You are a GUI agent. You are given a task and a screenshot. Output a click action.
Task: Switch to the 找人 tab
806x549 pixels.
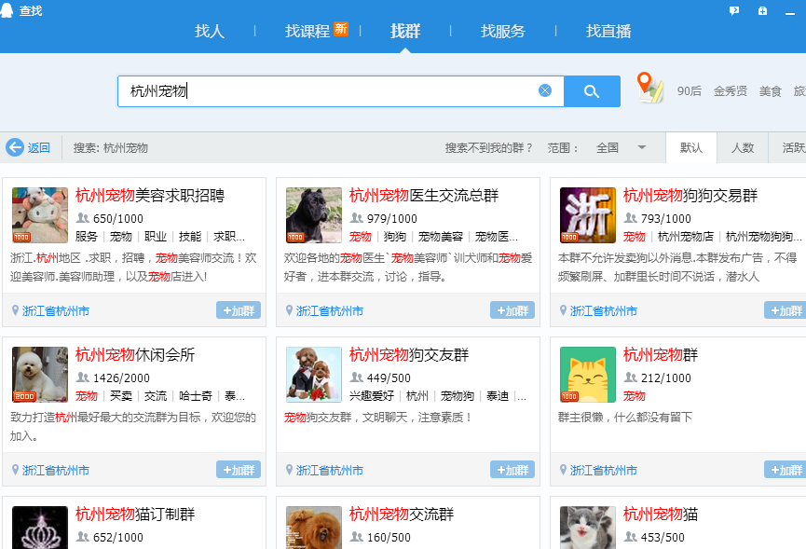(x=210, y=31)
